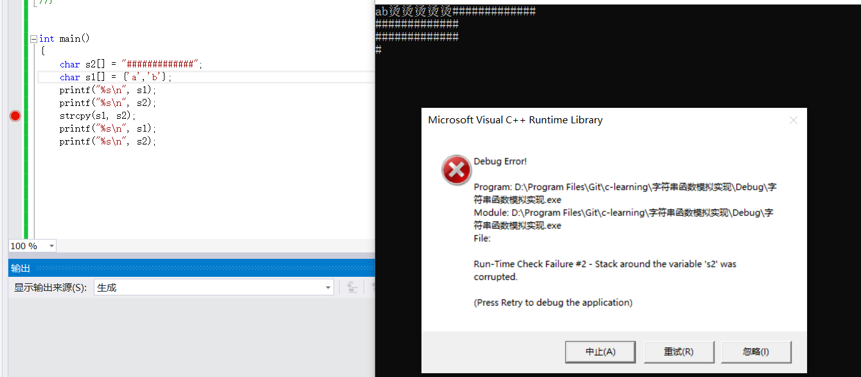
Task: Click the last printf("%s\n", s2) line
Action: pos(108,141)
